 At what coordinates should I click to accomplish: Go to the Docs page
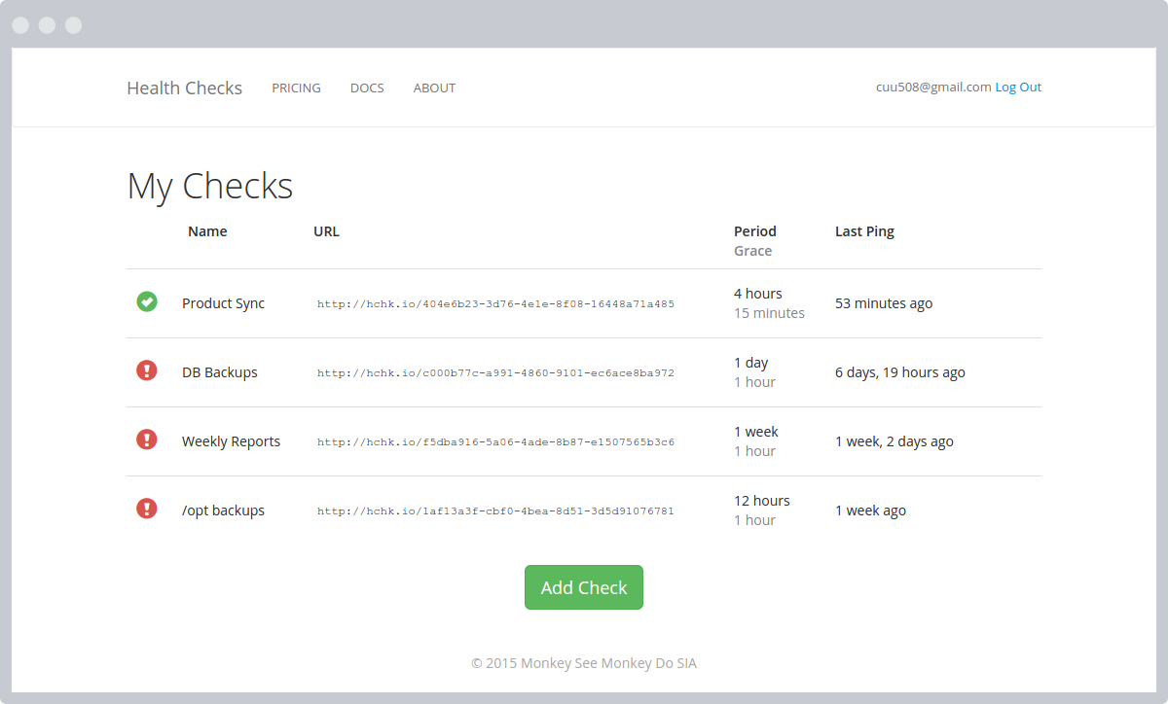(x=367, y=88)
